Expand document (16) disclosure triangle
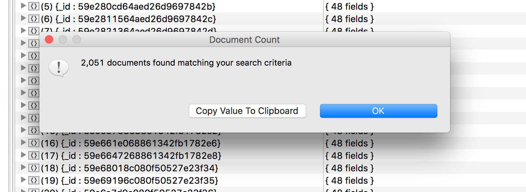This screenshot has height=192, width=526. tap(23, 143)
